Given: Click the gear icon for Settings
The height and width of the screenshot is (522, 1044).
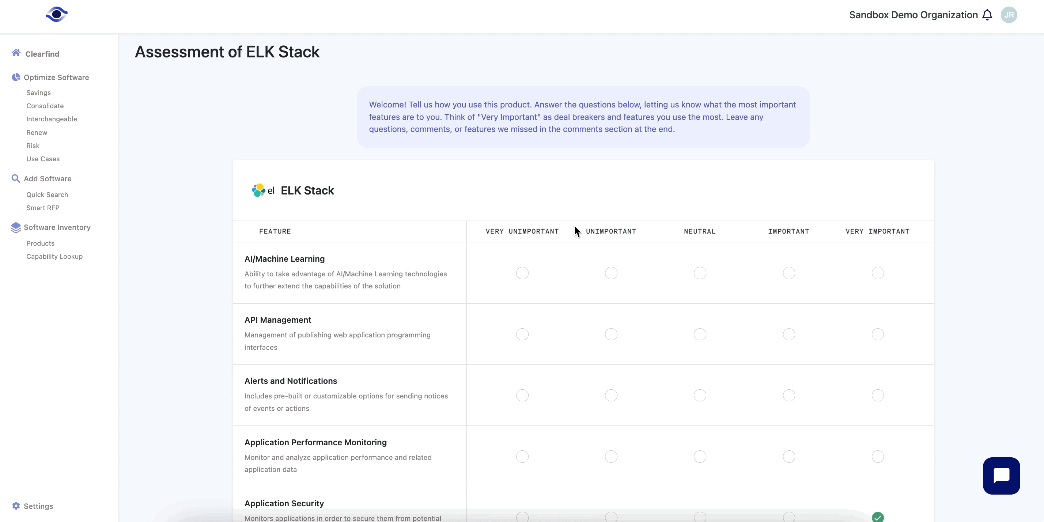Looking at the screenshot, I should click(x=16, y=506).
